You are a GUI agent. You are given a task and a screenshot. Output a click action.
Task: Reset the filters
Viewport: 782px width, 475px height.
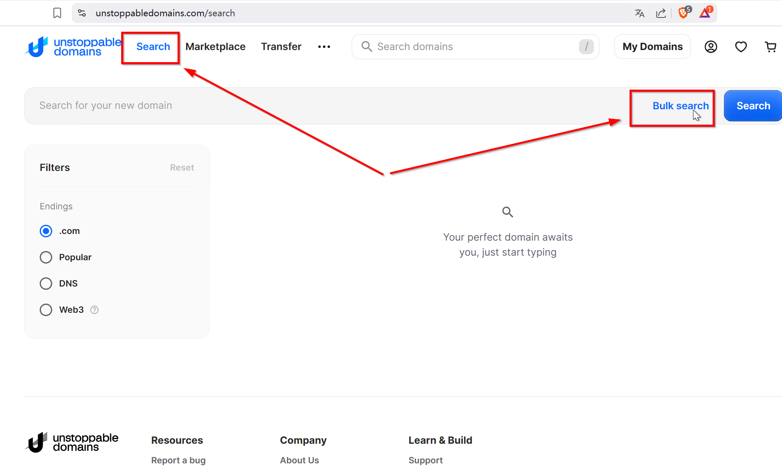click(182, 168)
